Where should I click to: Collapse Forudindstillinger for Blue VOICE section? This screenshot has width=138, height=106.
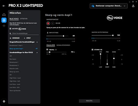pos(37,53)
